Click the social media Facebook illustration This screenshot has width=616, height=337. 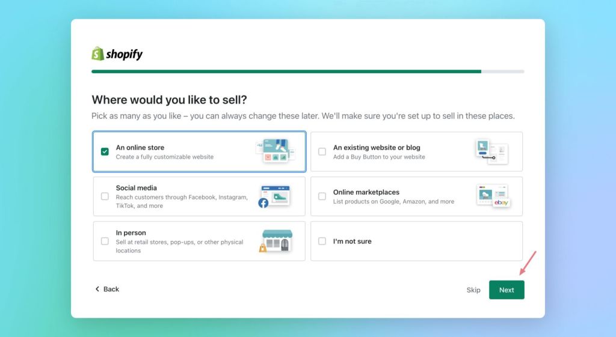pos(274,196)
